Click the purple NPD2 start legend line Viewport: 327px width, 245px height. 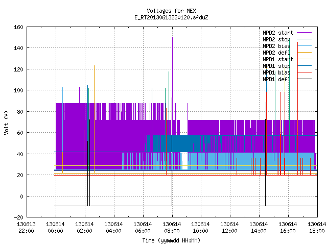[304, 33]
